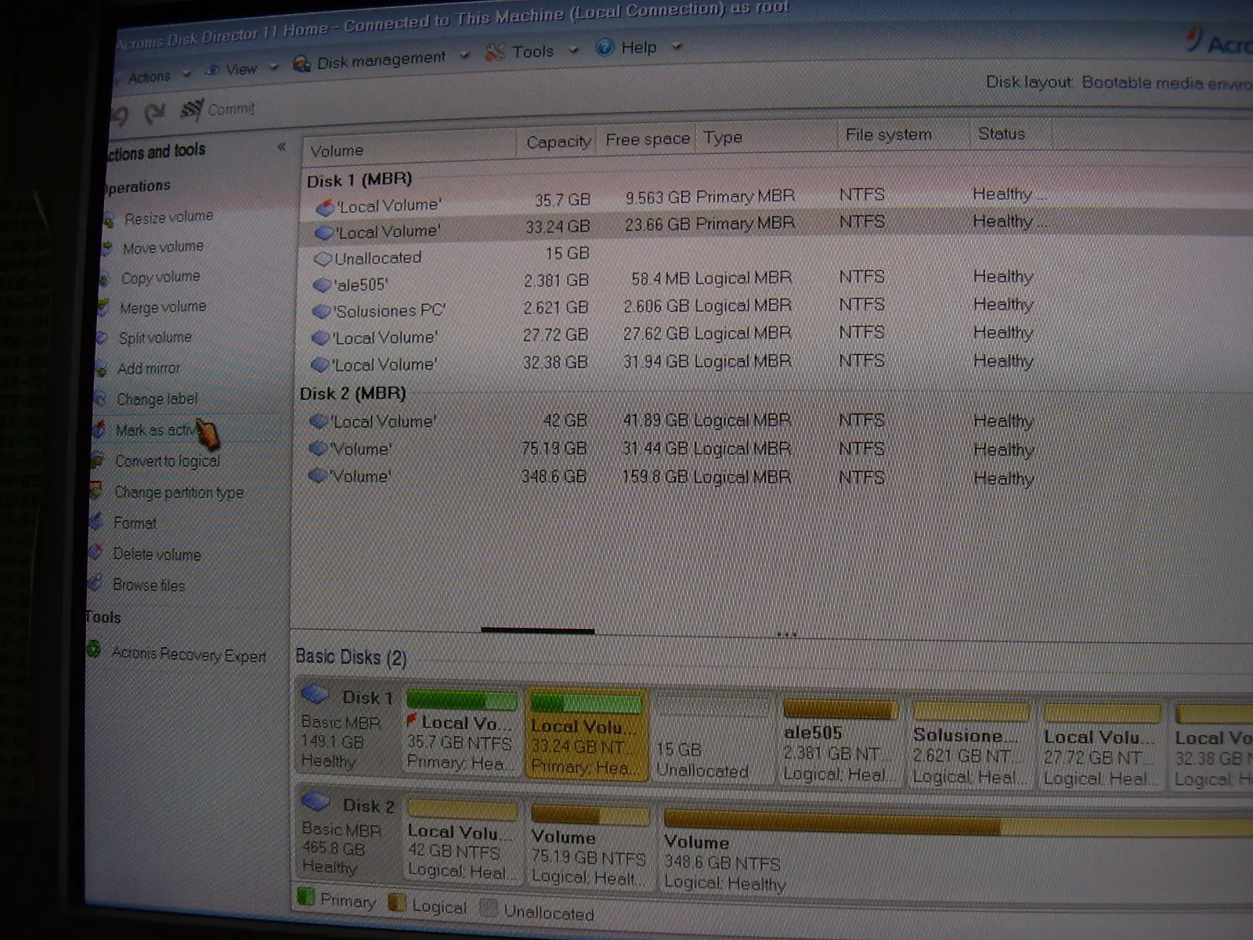Viewport: 1253px width, 940px height.
Task: Select the 27.72 GB block in disk map
Action: 1101,746
